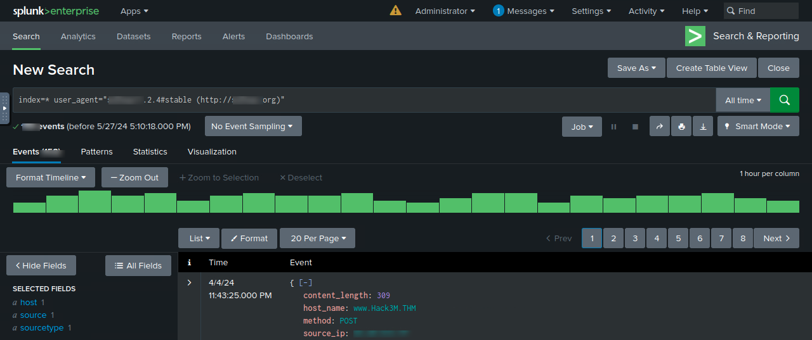This screenshot has height=340, width=812.
Task: Open Format Timeline dropdown
Action: coord(51,177)
